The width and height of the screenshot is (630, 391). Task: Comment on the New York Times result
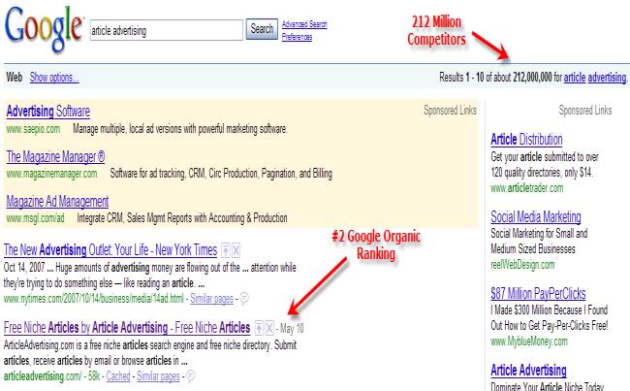(x=244, y=299)
